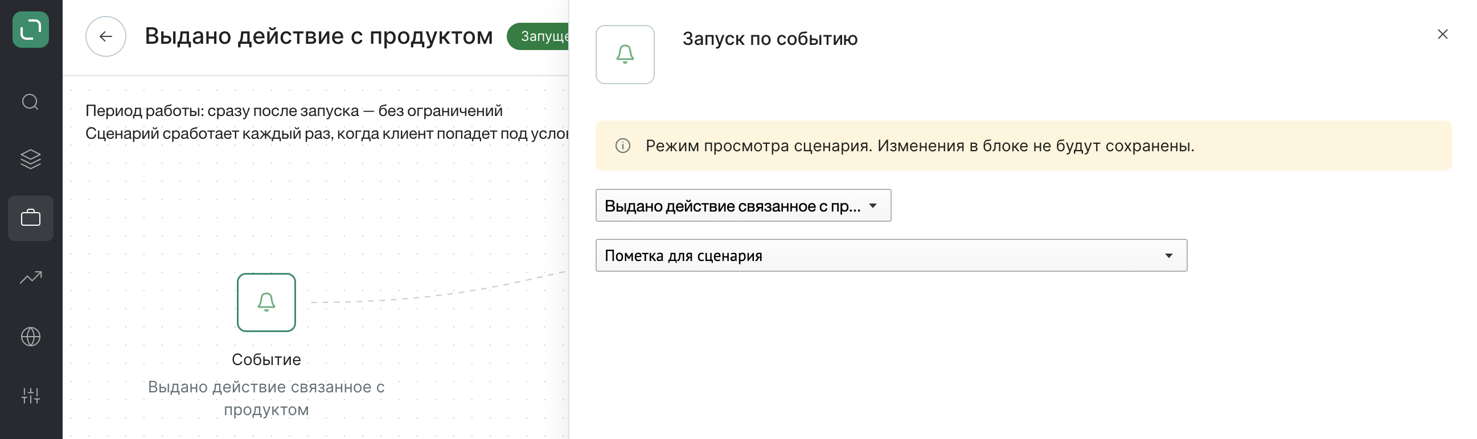Viewport: 1477px width, 439px height.
Task: Open the layers section in sidebar
Action: point(30,159)
